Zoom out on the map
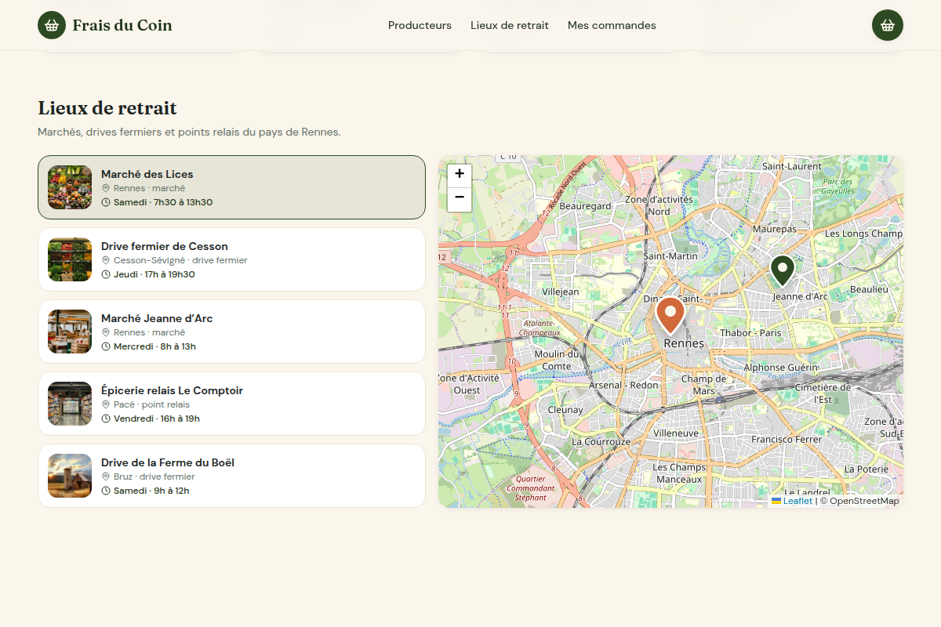Screen dimensions: 941x627 point(460,198)
